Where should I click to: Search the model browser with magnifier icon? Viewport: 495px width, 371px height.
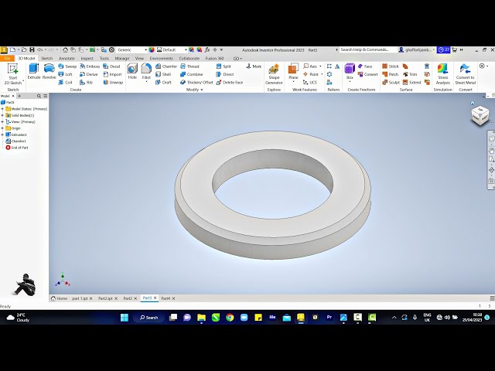(x=39, y=96)
